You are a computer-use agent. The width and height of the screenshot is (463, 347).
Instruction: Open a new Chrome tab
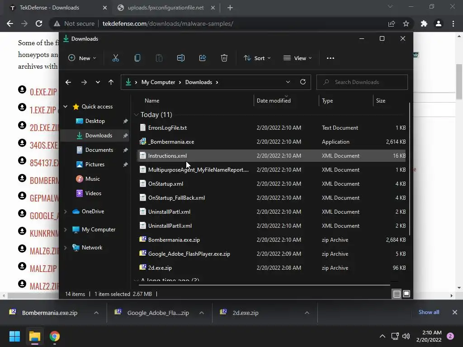(x=230, y=8)
